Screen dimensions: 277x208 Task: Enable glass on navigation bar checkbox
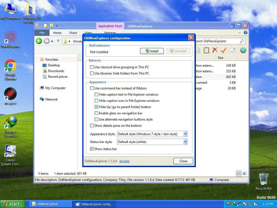[x=96, y=113]
